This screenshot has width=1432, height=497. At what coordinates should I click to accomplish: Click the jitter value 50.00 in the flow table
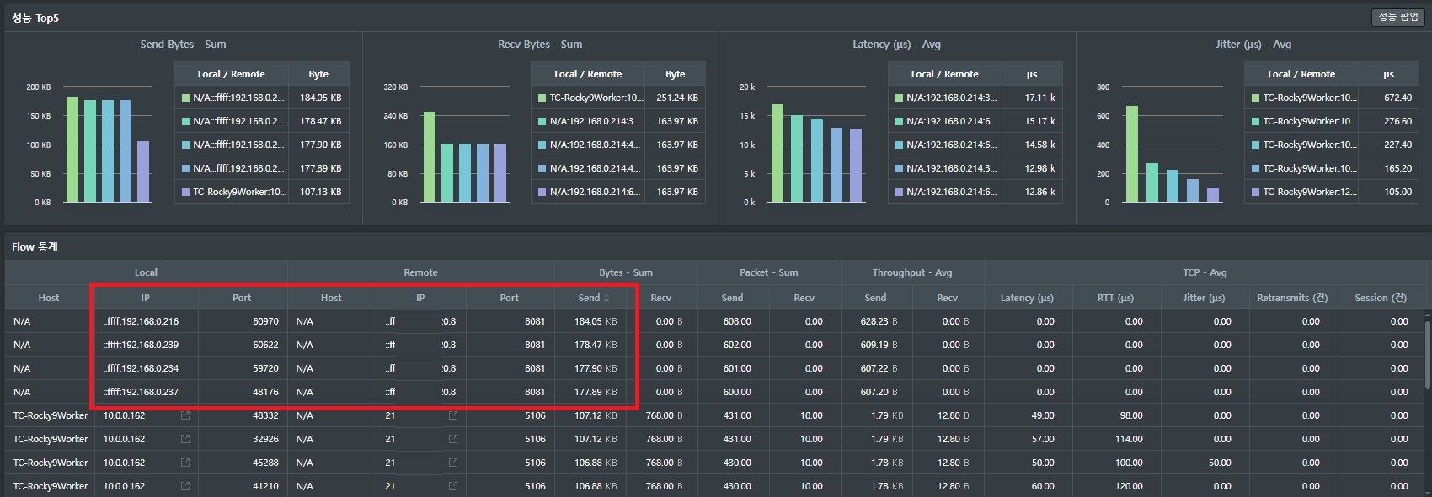pos(1220,463)
